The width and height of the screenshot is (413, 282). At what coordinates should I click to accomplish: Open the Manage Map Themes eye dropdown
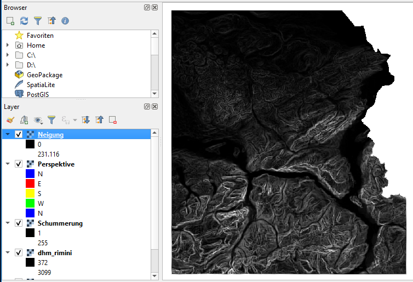point(38,119)
